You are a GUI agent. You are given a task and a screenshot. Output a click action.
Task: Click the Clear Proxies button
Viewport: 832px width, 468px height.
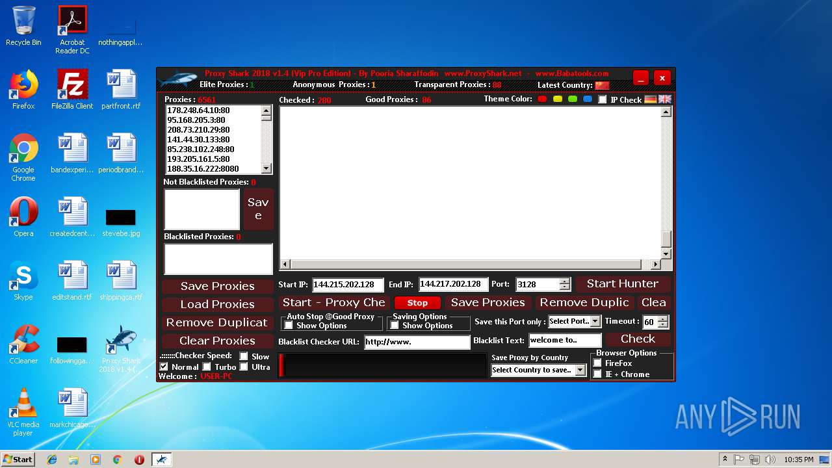click(x=217, y=341)
